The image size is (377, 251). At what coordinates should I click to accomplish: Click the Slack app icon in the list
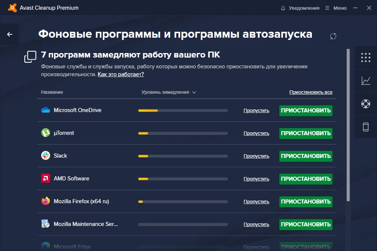point(45,156)
